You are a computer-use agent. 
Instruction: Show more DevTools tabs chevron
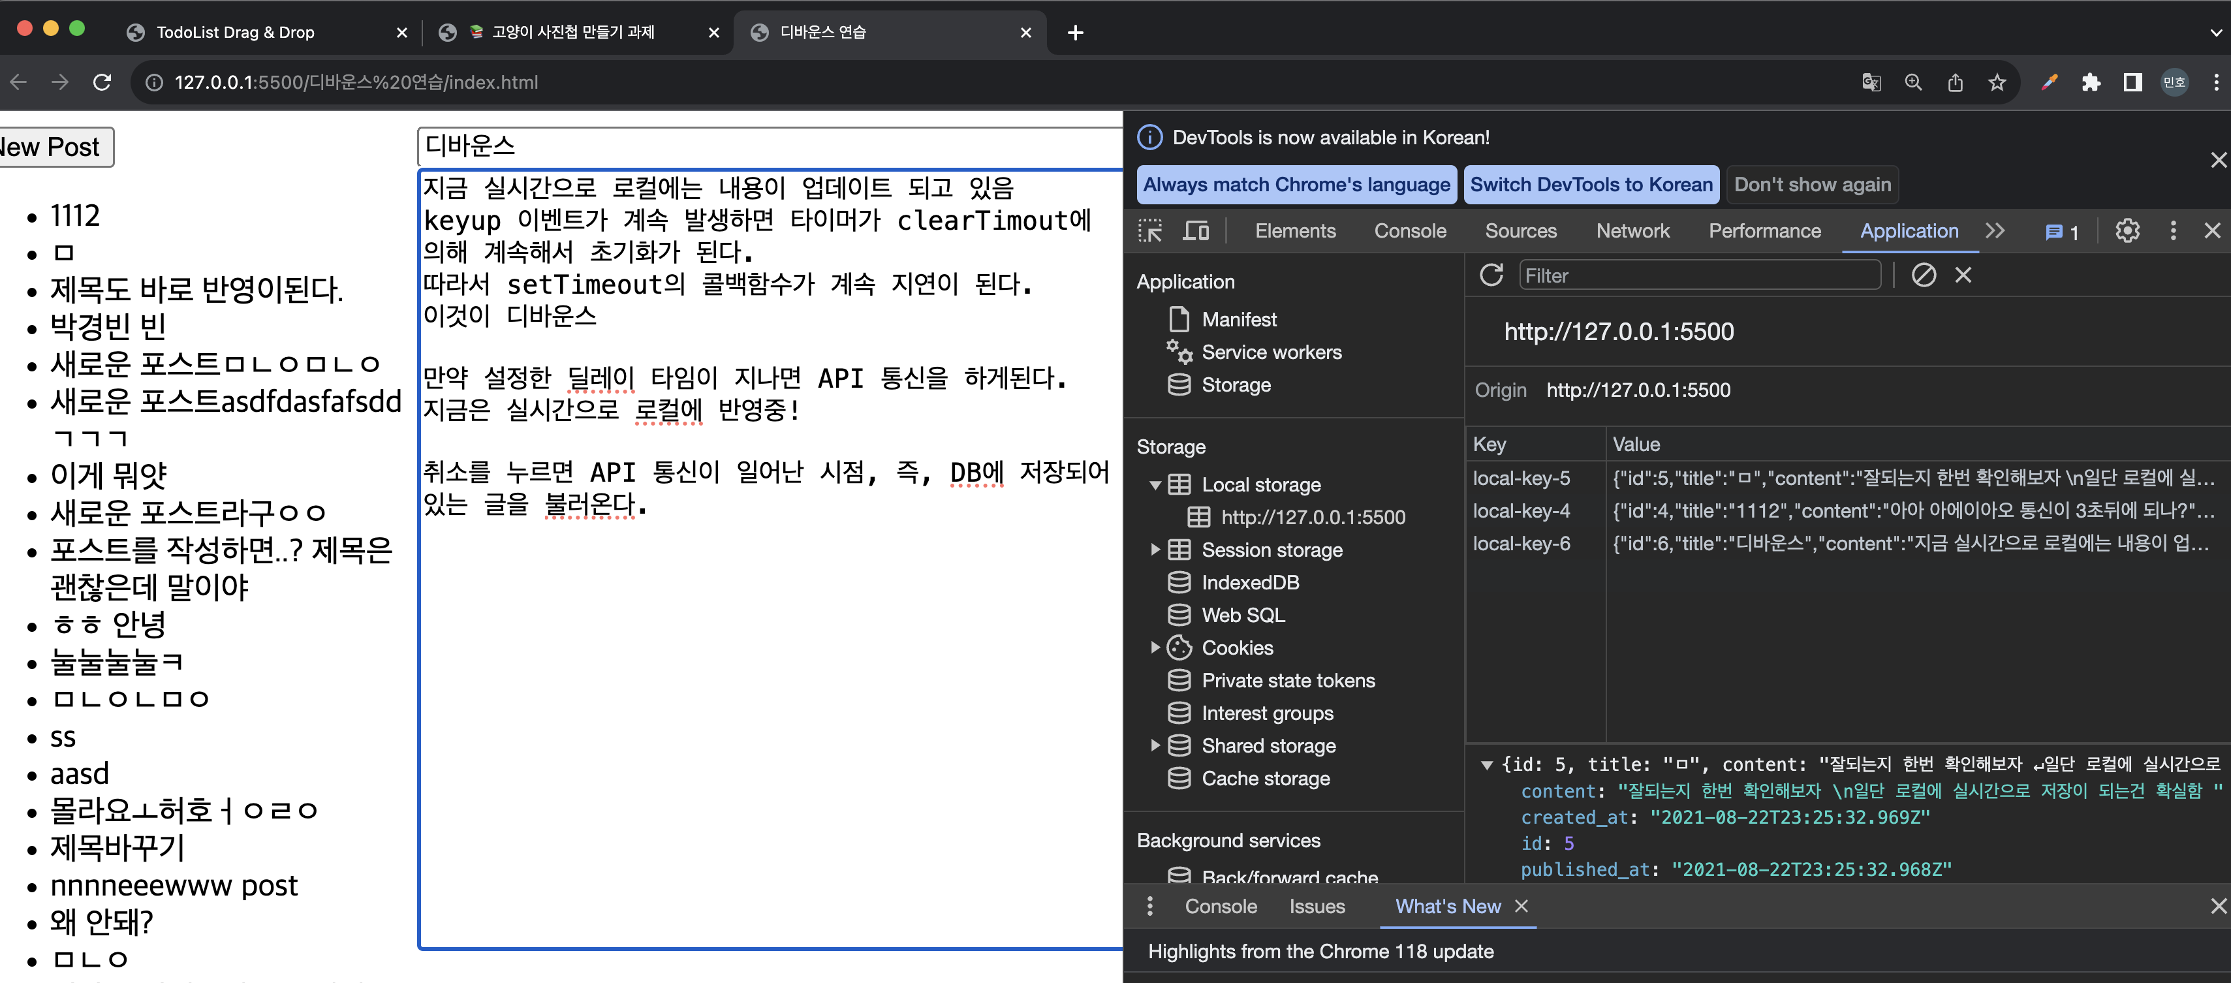(x=1995, y=230)
